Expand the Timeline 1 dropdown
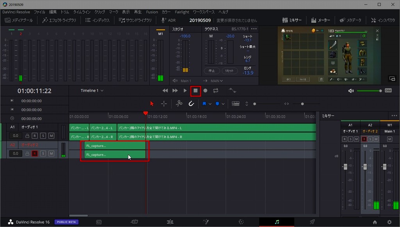 coord(102,91)
